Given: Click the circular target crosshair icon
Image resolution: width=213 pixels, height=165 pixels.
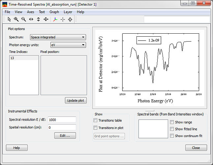Looking at the screenshot, I should pyautogui.click(x=70, y=19).
